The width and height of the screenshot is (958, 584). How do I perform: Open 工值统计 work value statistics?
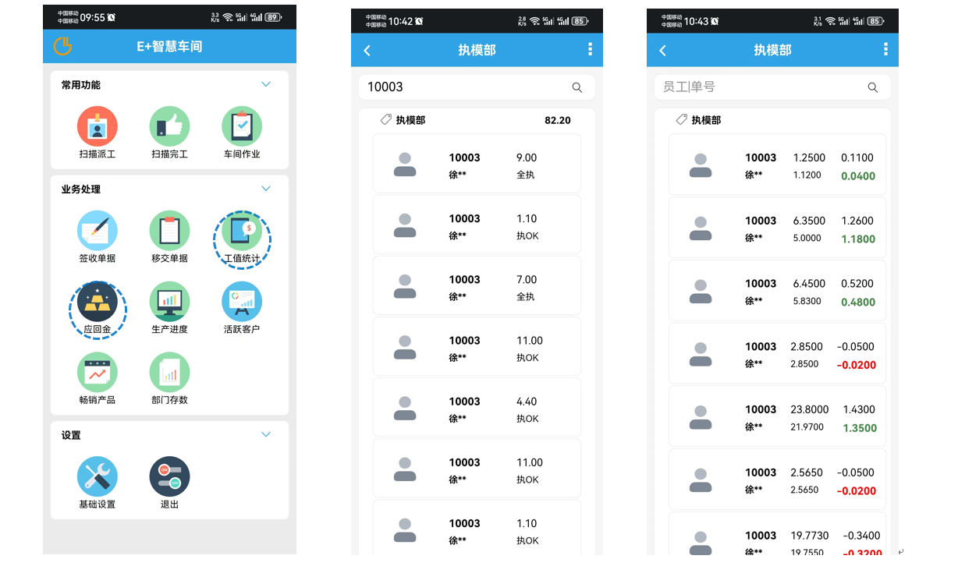(x=242, y=232)
